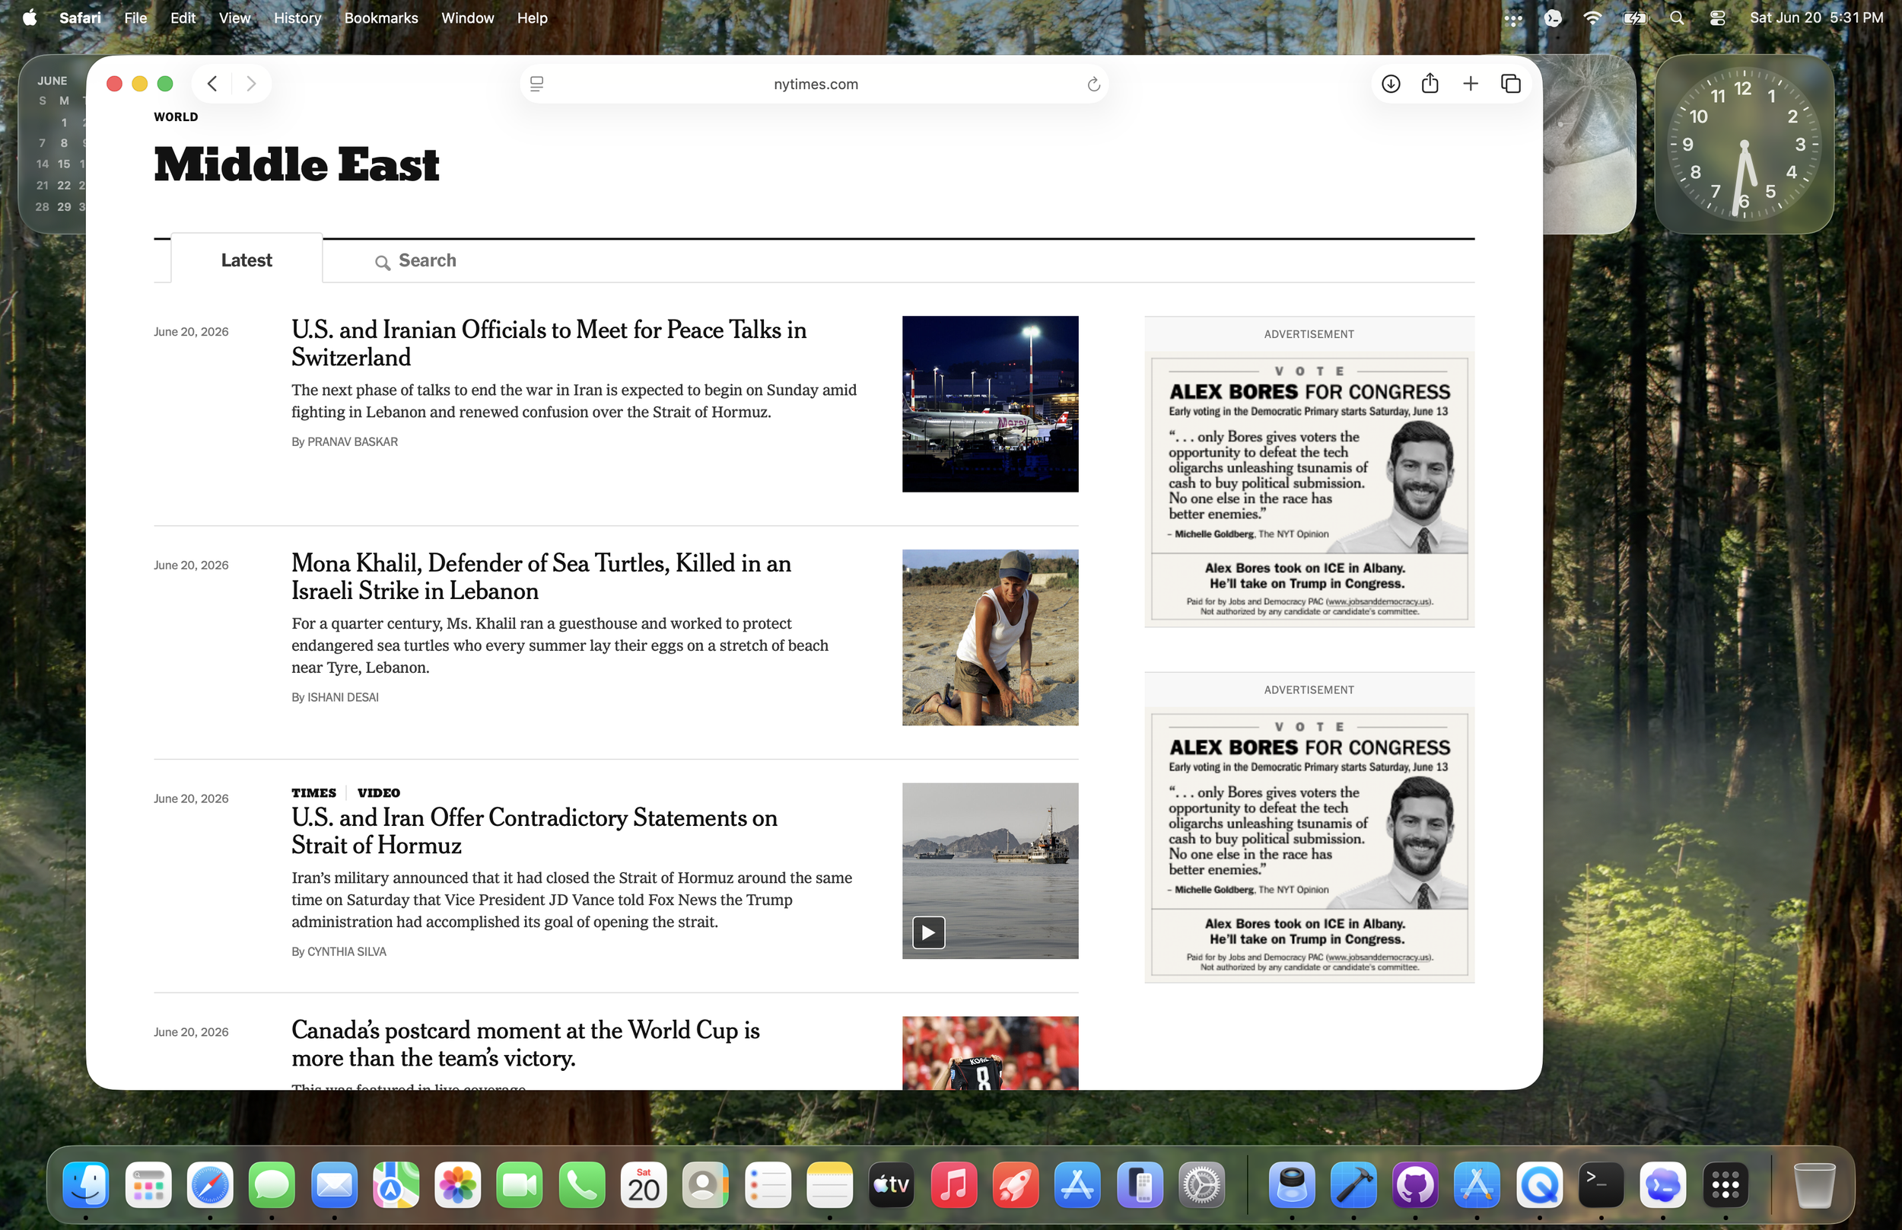This screenshot has height=1230, width=1902.
Task: Open the U.S. and Iranian Officials peace talks article
Action: pos(549,343)
